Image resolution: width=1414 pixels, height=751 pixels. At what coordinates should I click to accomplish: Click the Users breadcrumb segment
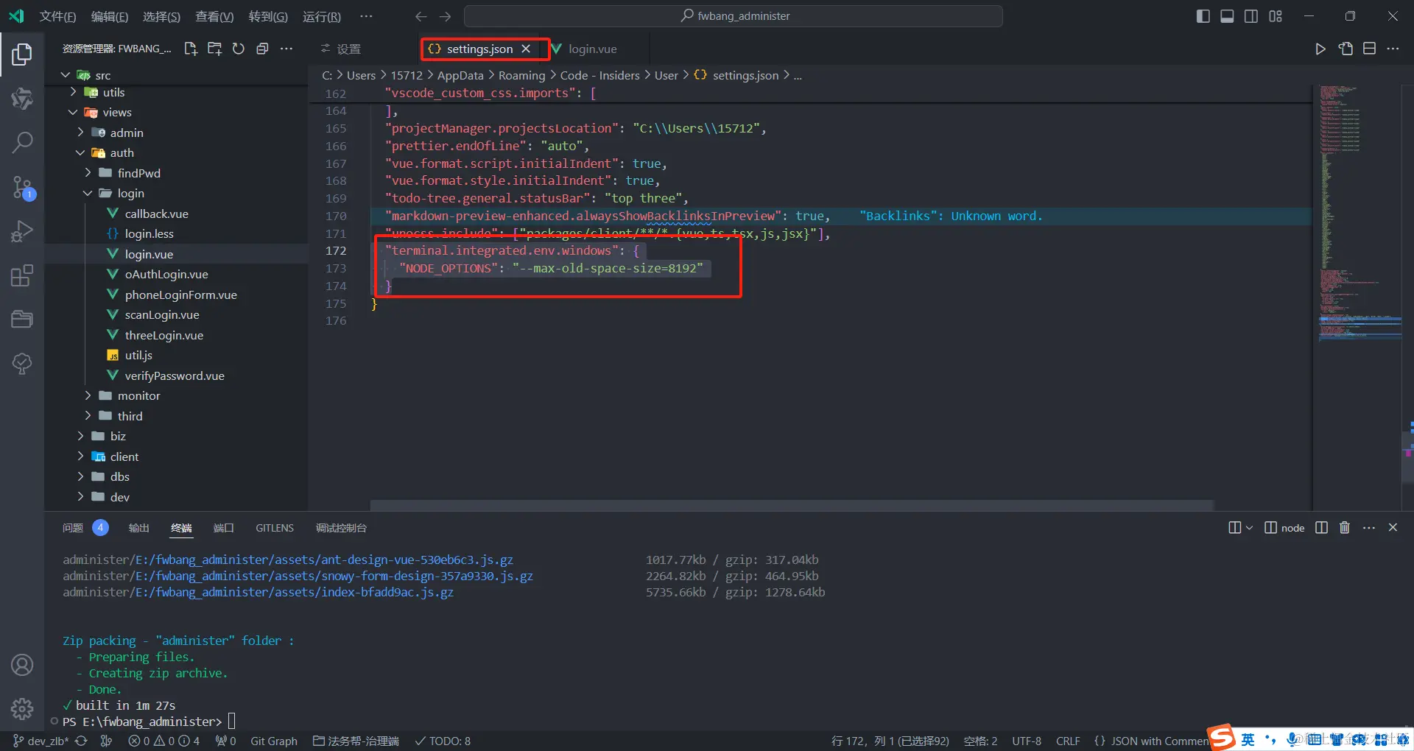[x=361, y=75]
